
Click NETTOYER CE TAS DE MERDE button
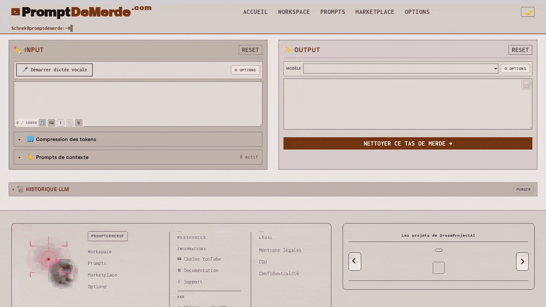click(x=408, y=144)
